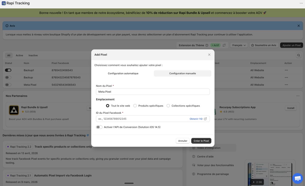Open Voter pour des fonctionnalités link

coord(216,165)
